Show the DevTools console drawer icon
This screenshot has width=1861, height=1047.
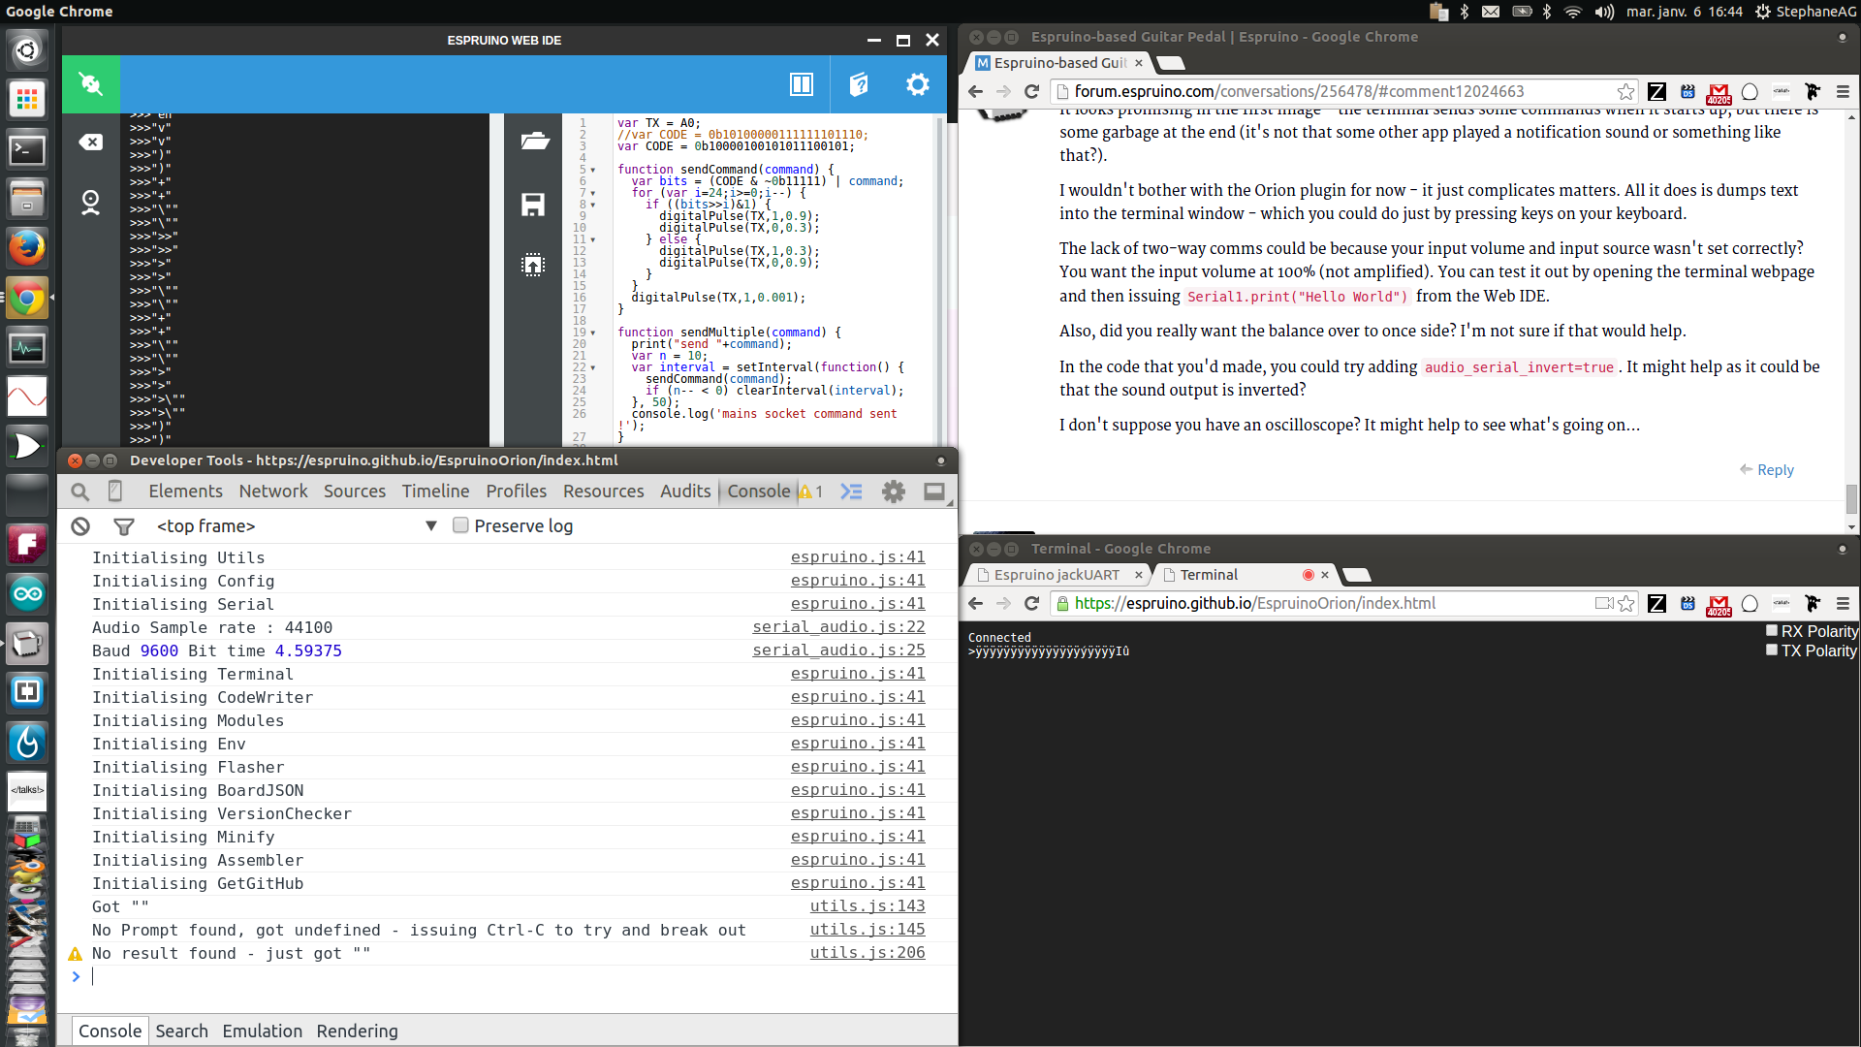[851, 492]
